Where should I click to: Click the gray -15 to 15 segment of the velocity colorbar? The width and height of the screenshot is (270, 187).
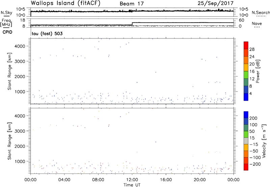pyautogui.click(x=246, y=141)
